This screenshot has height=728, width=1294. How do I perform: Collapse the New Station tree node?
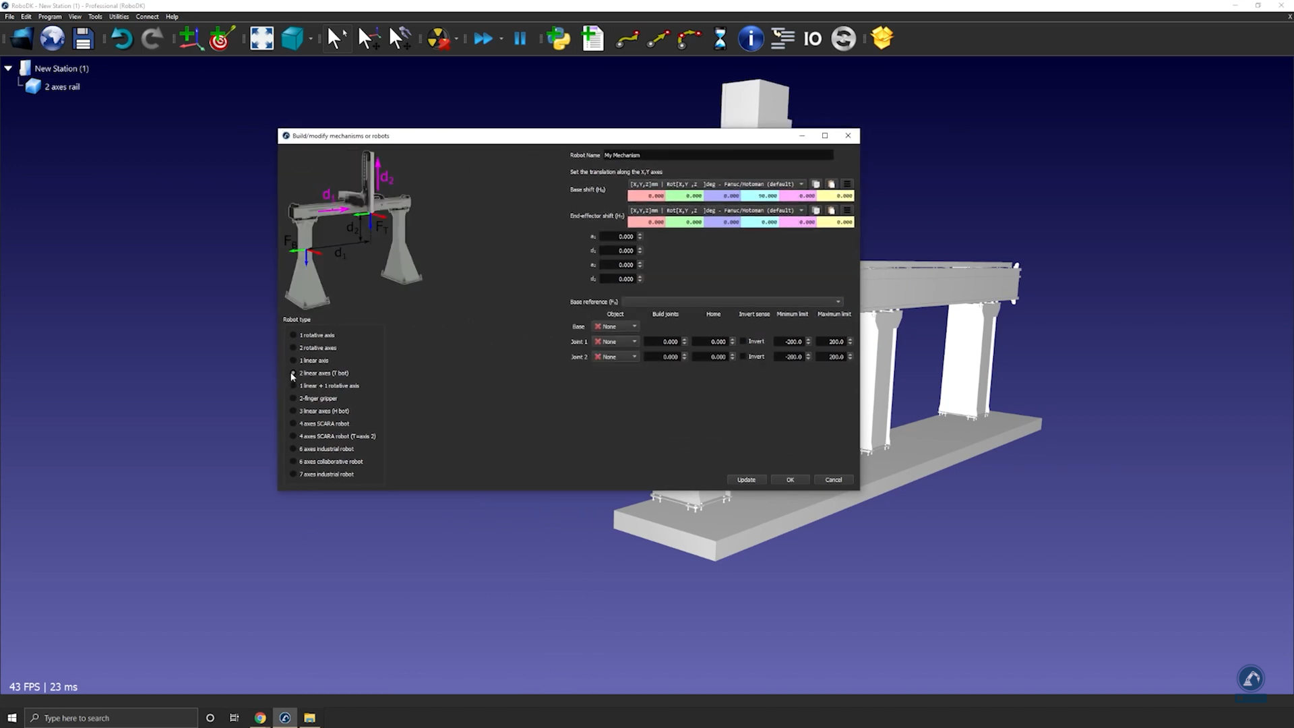[8, 68]
